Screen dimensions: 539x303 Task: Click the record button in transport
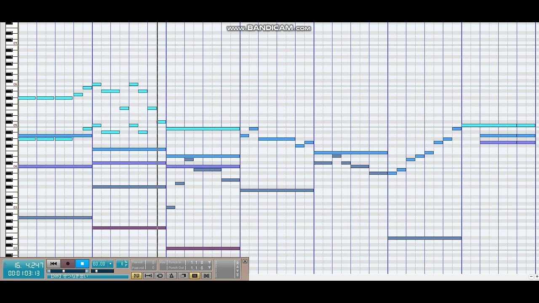click(68, 264)
